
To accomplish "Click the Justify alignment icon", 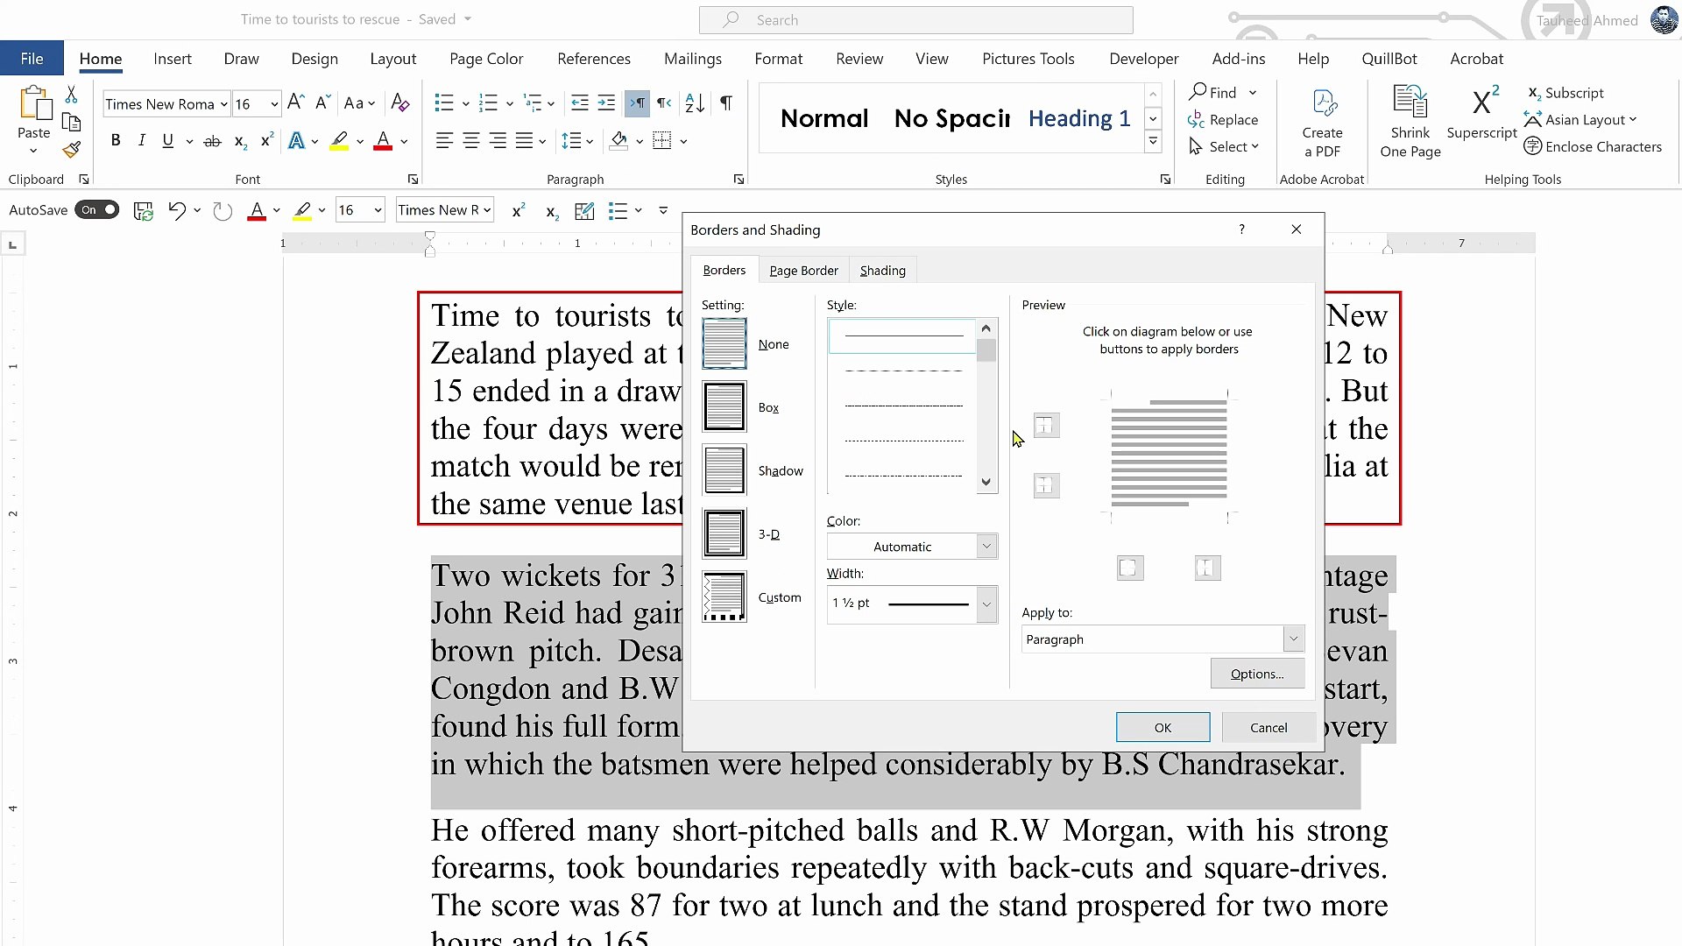I will pyautogui.click(x=525, y=140).
